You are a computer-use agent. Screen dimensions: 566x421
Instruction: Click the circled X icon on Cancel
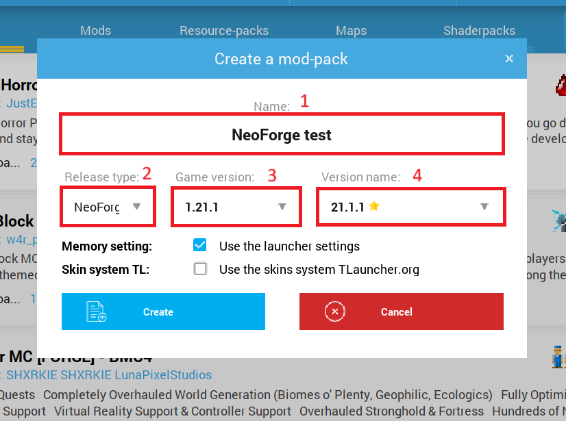point(334,311)
